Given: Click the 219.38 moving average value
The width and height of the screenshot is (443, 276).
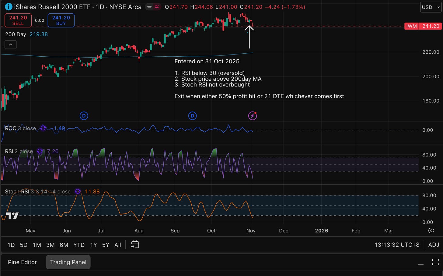Looking at the screenshot, I should click(x=39, y=34).
